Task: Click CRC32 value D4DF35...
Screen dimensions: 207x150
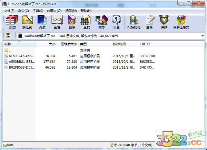Action: coord(147,67)
